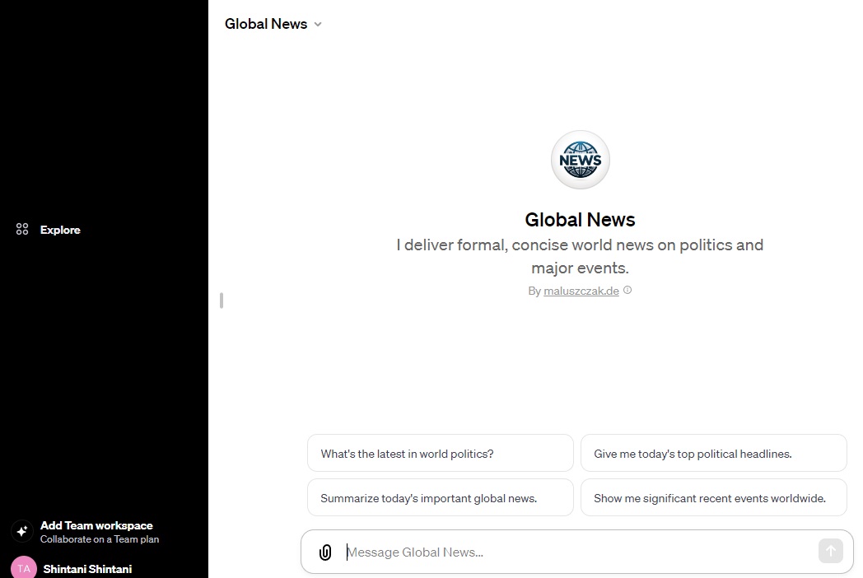
Task: Open the Global News header menu label
Action: (x=265, y=24)
